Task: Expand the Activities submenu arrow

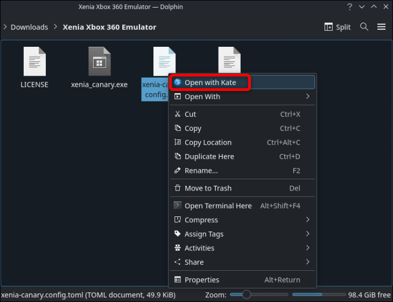Action: (307, 248)
